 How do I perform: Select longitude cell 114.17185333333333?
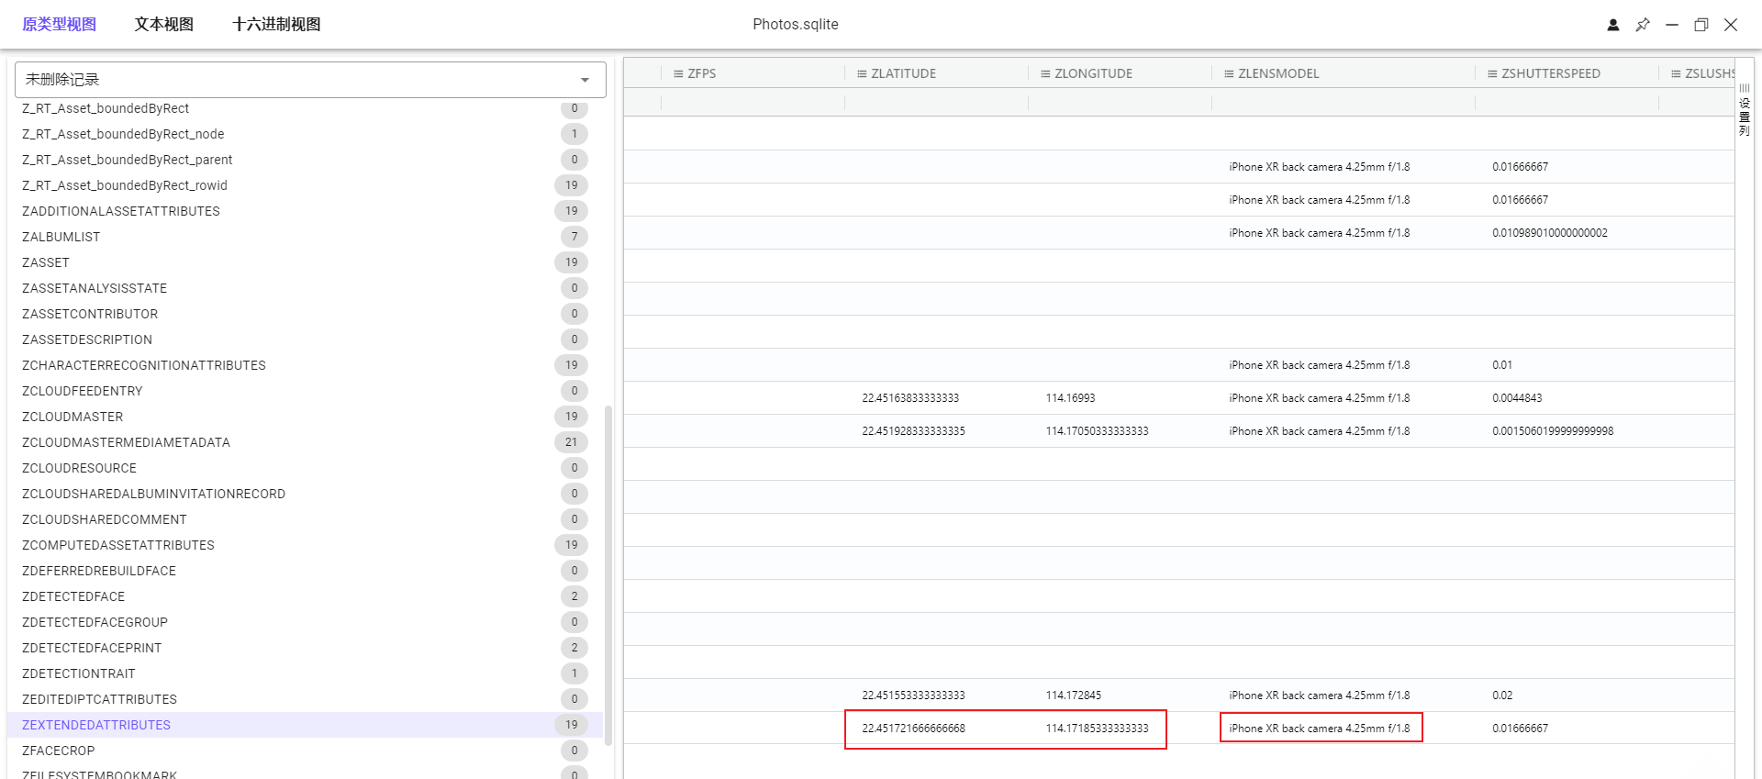pos(1097,729)
